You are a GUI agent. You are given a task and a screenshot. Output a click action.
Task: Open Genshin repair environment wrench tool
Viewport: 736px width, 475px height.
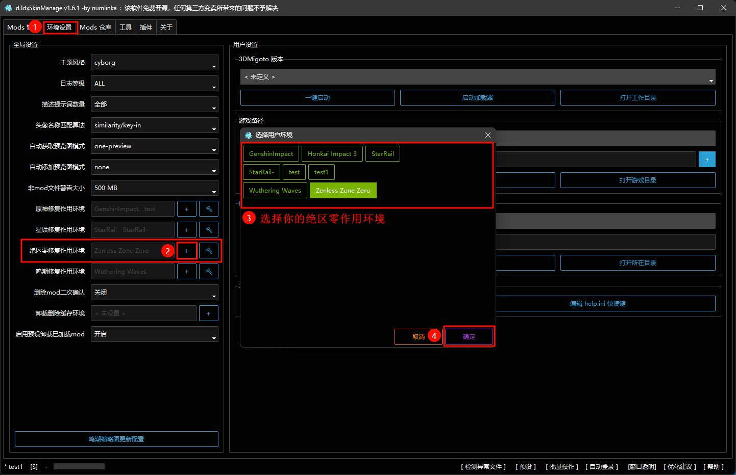pos(209,209)
